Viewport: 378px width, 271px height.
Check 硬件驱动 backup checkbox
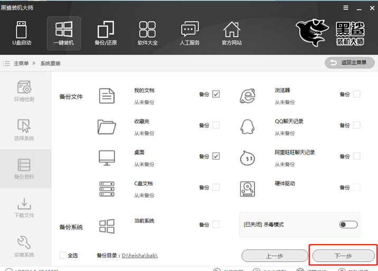356,187
